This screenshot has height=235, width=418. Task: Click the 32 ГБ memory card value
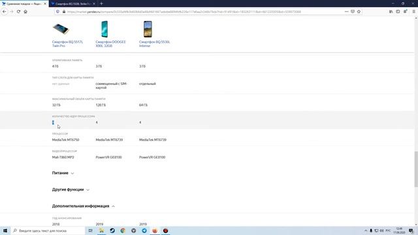pyautogui.click(x=56, y=105)
